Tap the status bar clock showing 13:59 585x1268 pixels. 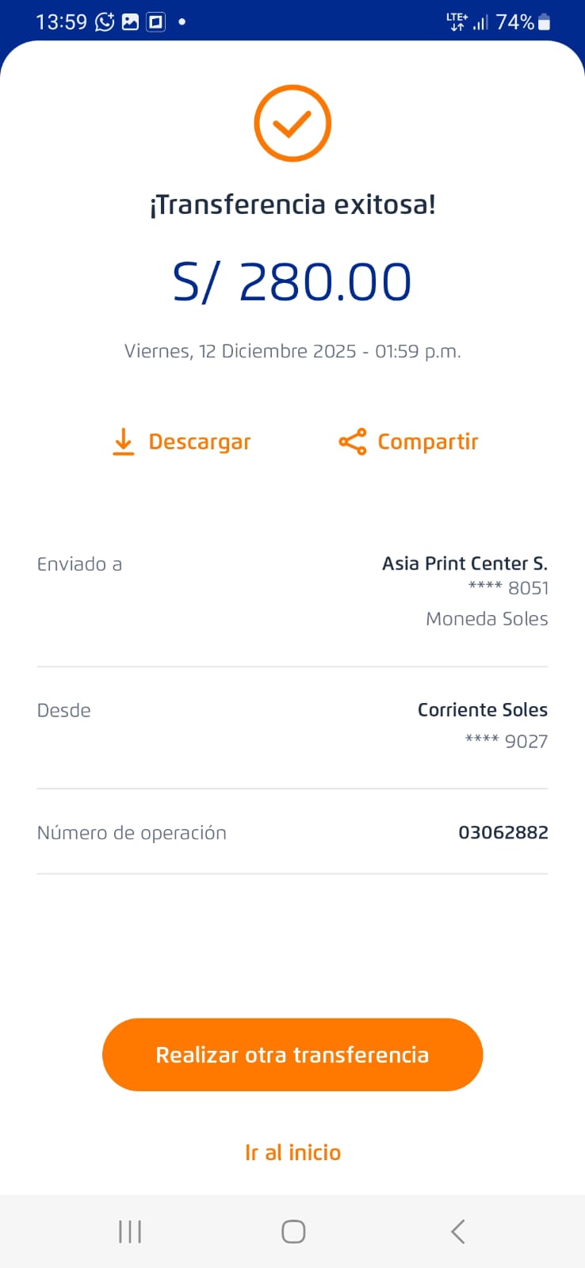[x=61, y=21]
